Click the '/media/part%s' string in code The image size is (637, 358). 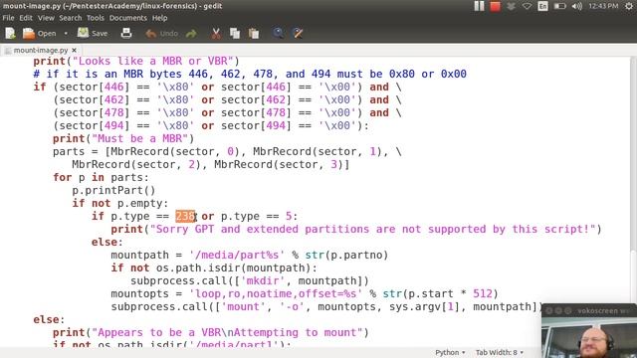click(237, 255)
